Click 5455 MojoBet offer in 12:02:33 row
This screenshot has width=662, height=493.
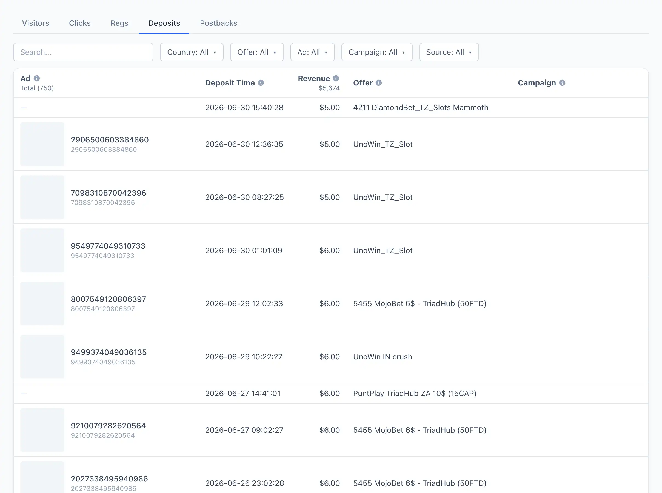click(420, 303)
